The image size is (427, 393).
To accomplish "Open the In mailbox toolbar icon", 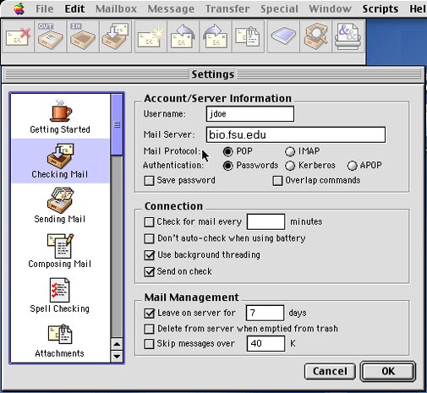I will click(x=83, y=36).
